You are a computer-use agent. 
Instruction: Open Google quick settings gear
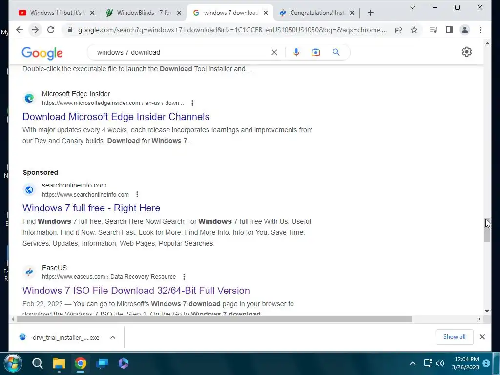[466, 52]
